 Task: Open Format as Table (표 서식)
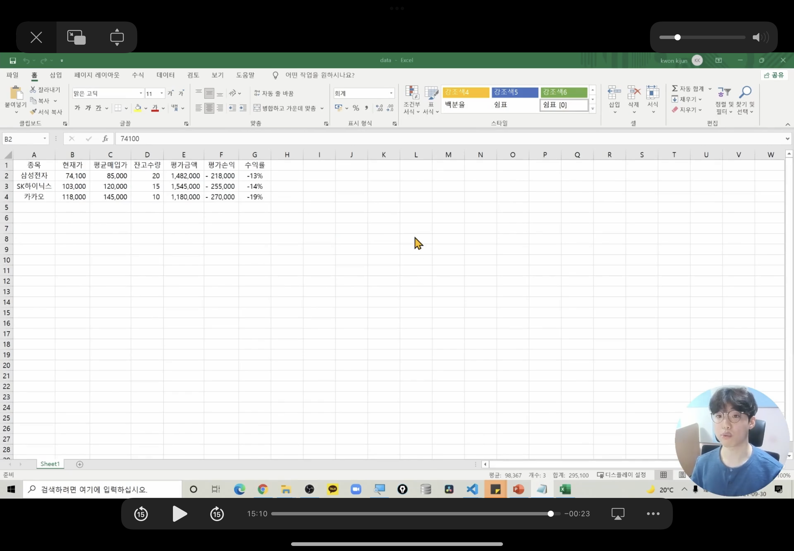point(431,100)
